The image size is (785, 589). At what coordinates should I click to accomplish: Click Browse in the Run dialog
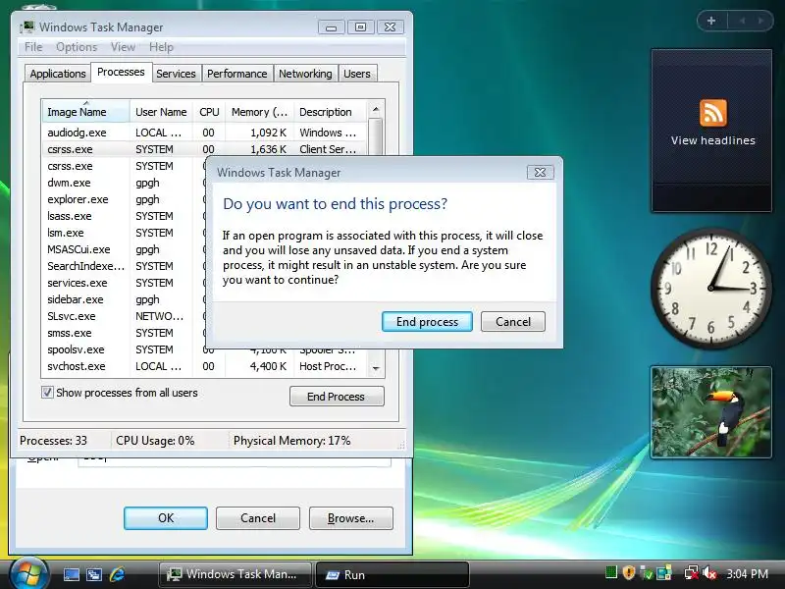[351, 518]
